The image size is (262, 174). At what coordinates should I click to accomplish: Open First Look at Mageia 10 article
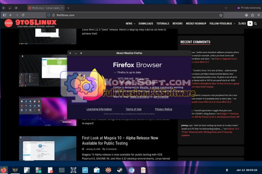point(120,141)
